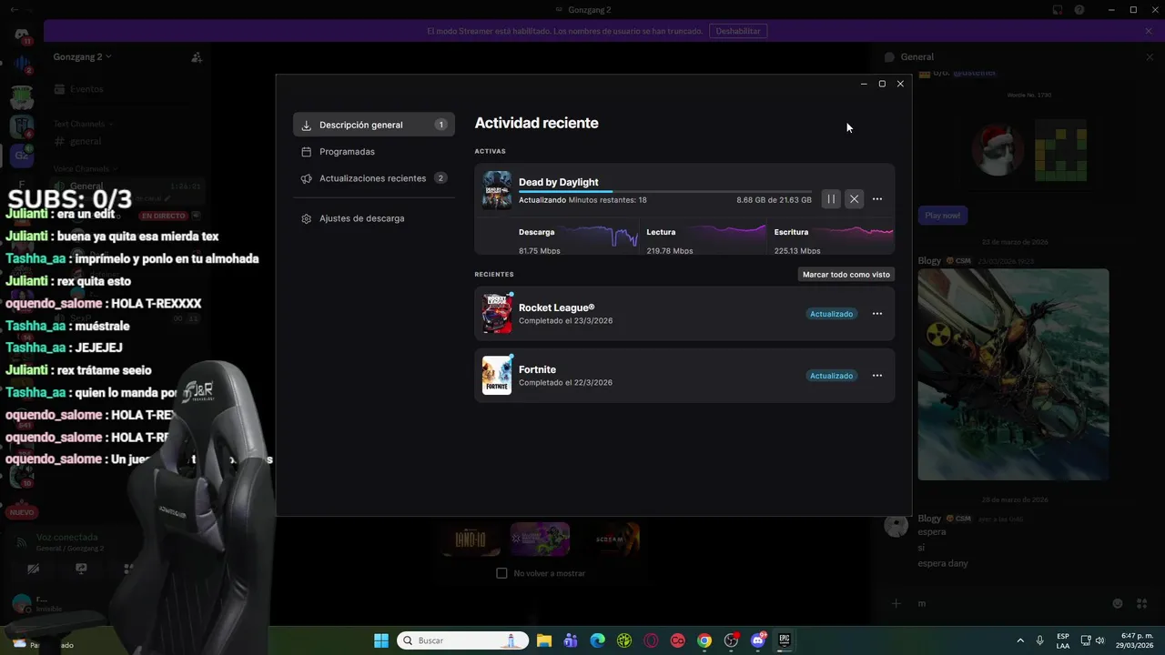
Task: Cancel the Dead by Daylight update
Action: tap(854, 198)
